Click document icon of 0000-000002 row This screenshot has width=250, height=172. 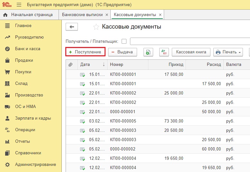click(82, 149)
